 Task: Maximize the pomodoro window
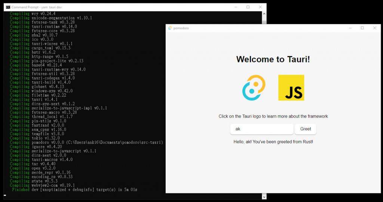tap(362, 28)
